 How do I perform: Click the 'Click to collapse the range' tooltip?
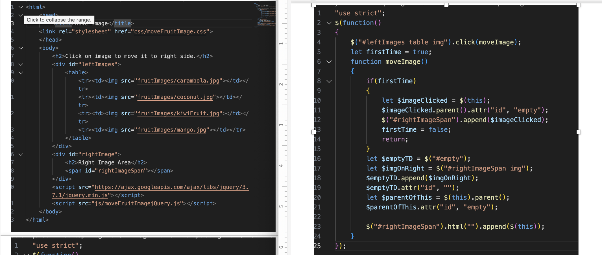59,20
